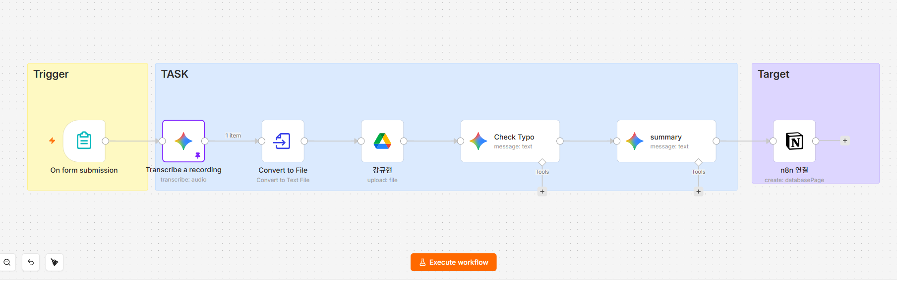Viewport: 897px width, 281px height.
Task: Open the summary Gemini node
Action: click(x=666, y=141)
